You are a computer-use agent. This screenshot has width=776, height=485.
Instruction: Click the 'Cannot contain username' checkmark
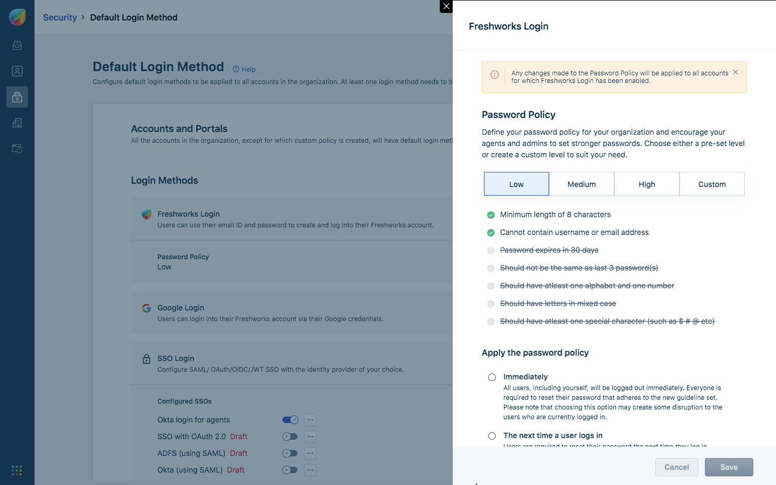tap(491, 233)
